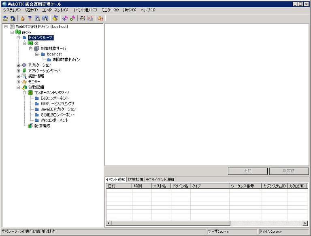Click the モニター warning triangle icon

pyautogui.click(x=24, y=82)
